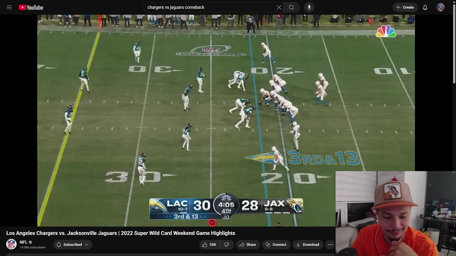This screenshot has width=456, height=256.
Task: Open the Create menu
Action: point(405,7)
